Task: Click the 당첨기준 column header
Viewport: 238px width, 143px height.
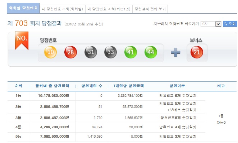Action: click(x=177, y=86)
